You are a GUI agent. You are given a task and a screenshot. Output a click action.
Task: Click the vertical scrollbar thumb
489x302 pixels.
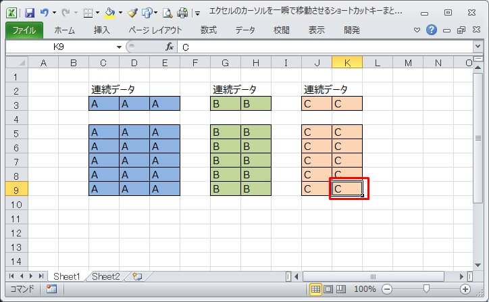[478, 138]
